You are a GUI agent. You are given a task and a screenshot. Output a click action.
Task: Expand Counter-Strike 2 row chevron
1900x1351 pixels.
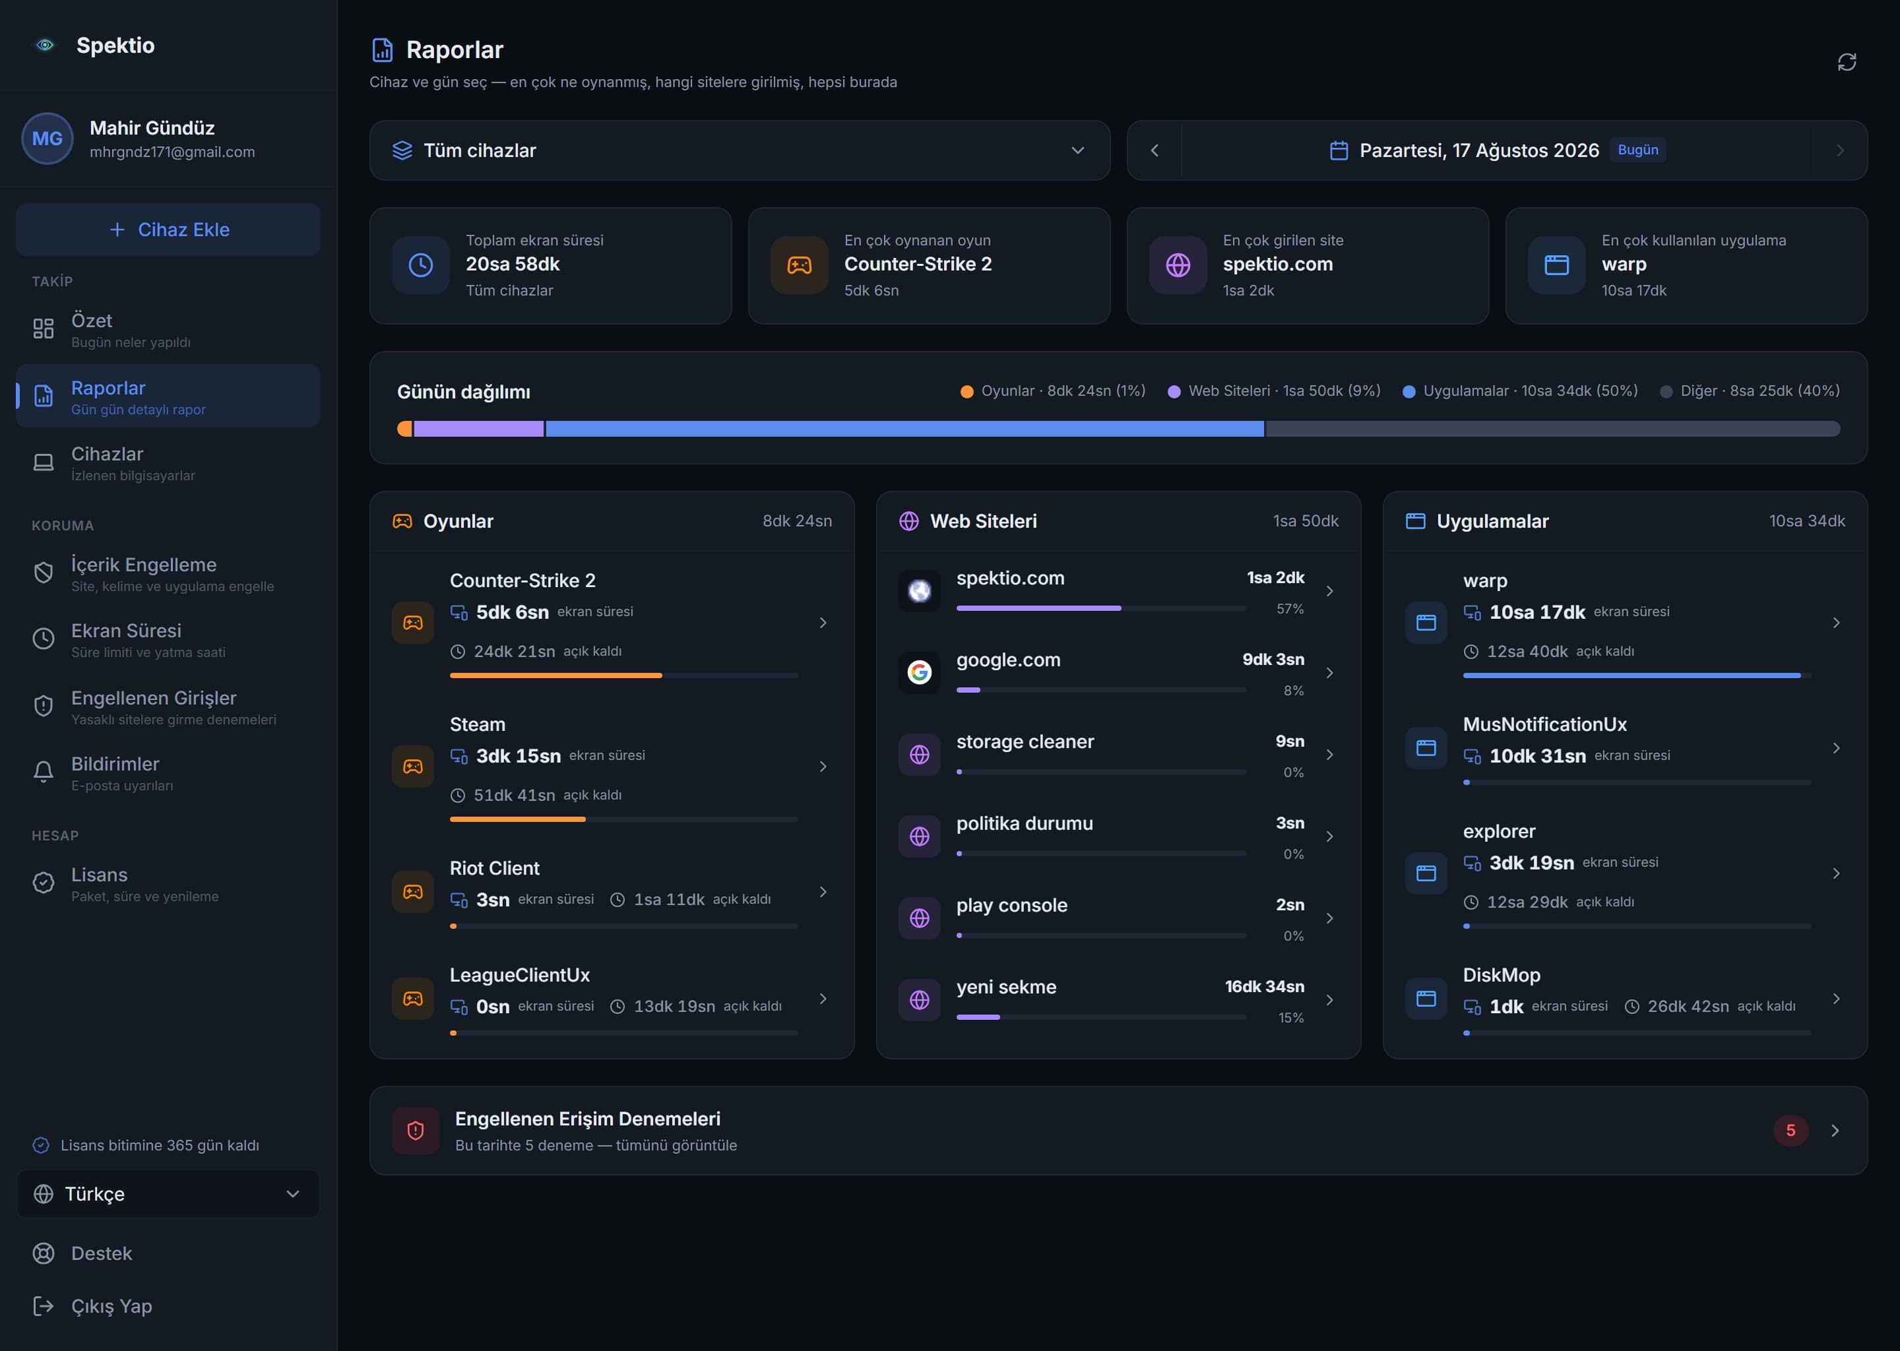[823, 622]
